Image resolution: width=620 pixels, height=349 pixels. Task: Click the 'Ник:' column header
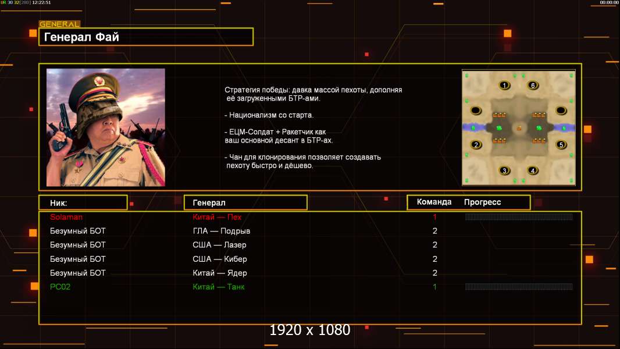83,202
